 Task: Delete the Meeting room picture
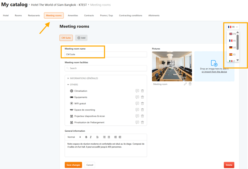pyautogui.click(x=190, y=84)
